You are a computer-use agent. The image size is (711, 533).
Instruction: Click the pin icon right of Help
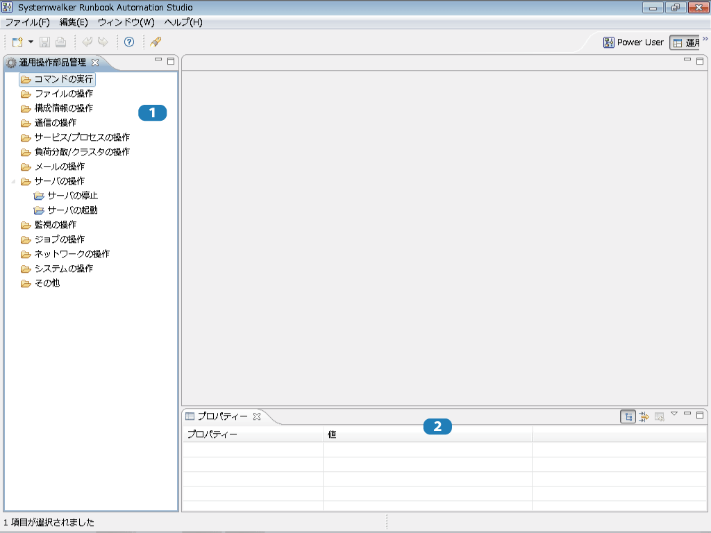pos(156,42)
